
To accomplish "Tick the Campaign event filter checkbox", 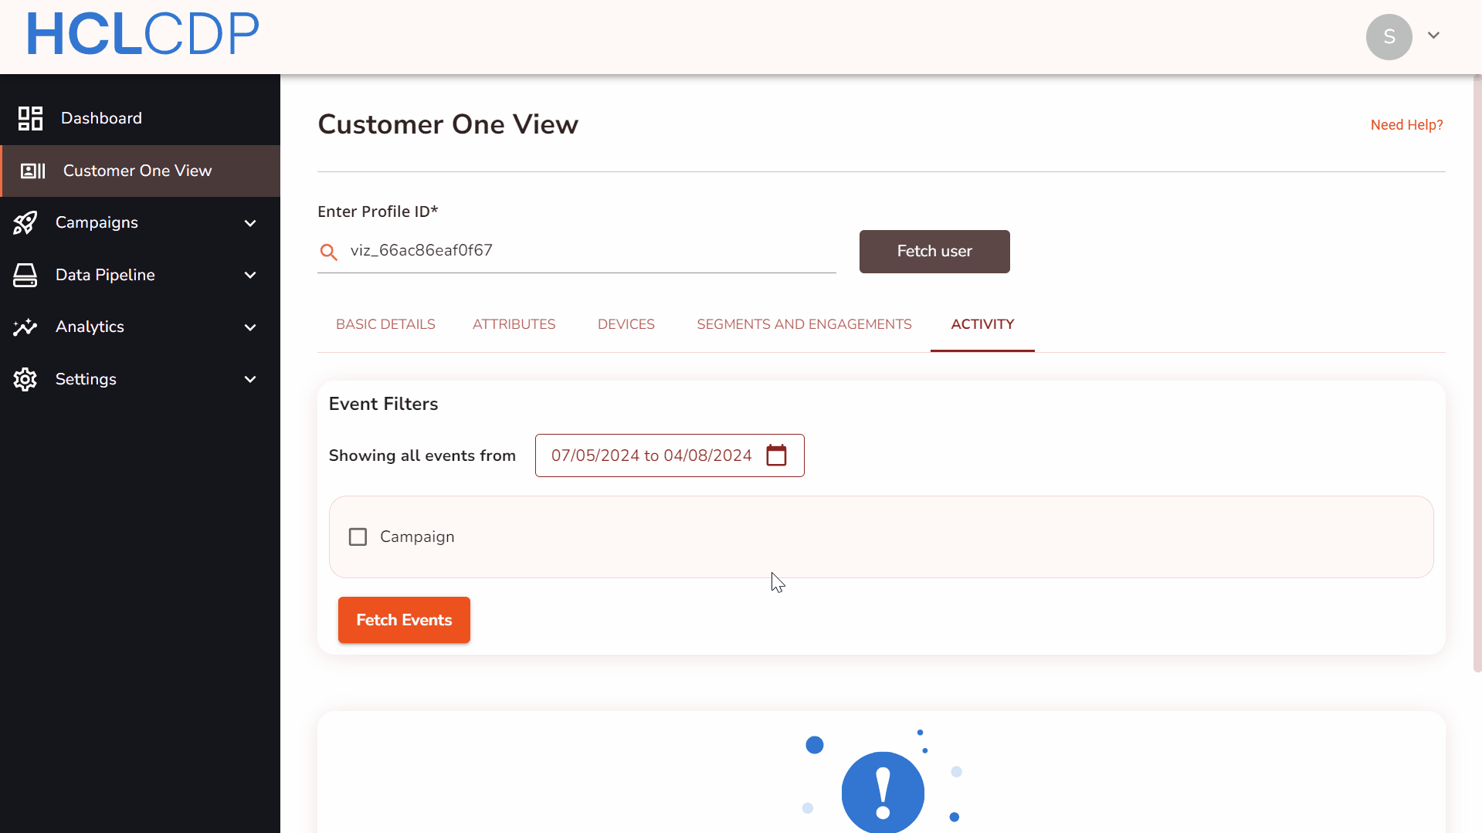I will (358, 537).
